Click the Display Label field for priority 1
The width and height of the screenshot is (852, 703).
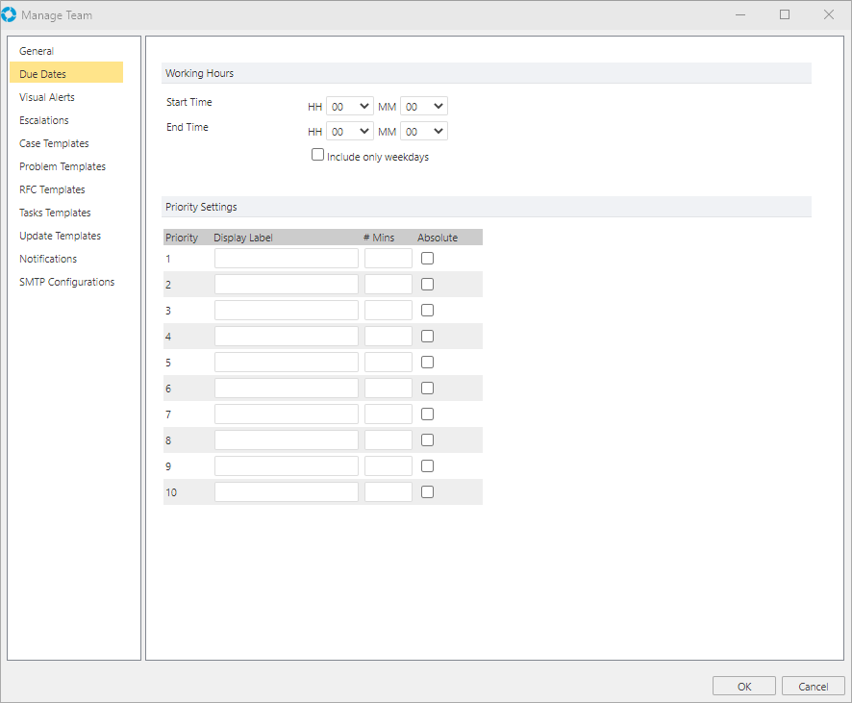click(x=286, y=258)
